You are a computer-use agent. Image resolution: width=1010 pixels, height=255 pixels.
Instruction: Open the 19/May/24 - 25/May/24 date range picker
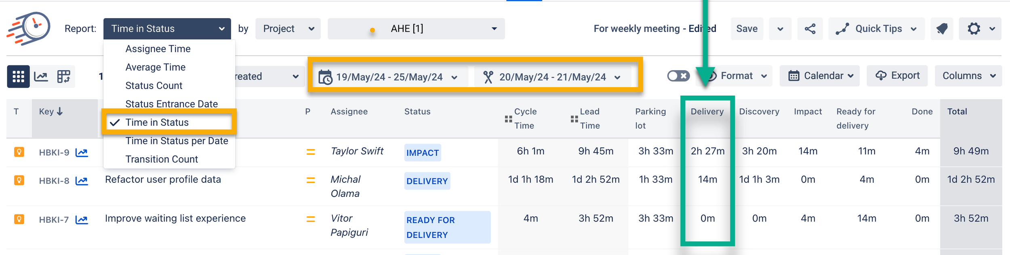(388, 77)
